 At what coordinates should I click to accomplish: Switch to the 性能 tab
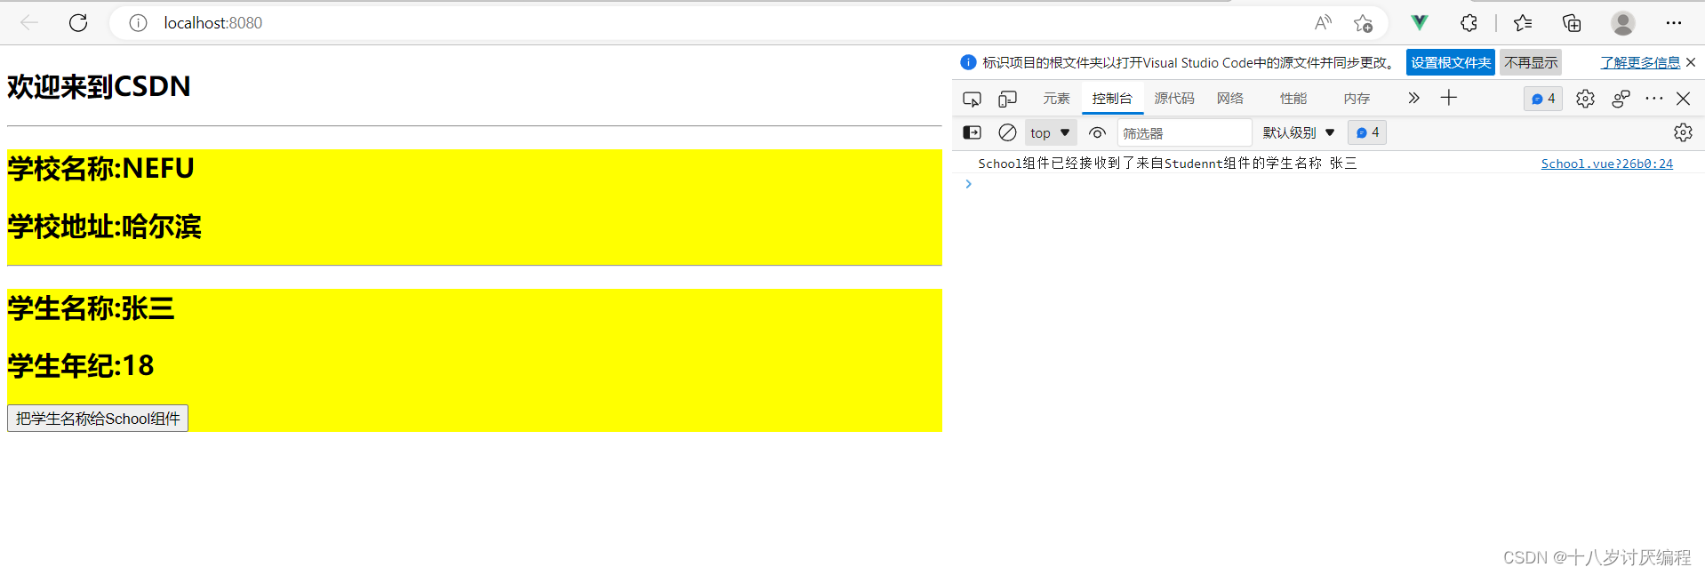pyautogui.click(x=1293, y=99)
